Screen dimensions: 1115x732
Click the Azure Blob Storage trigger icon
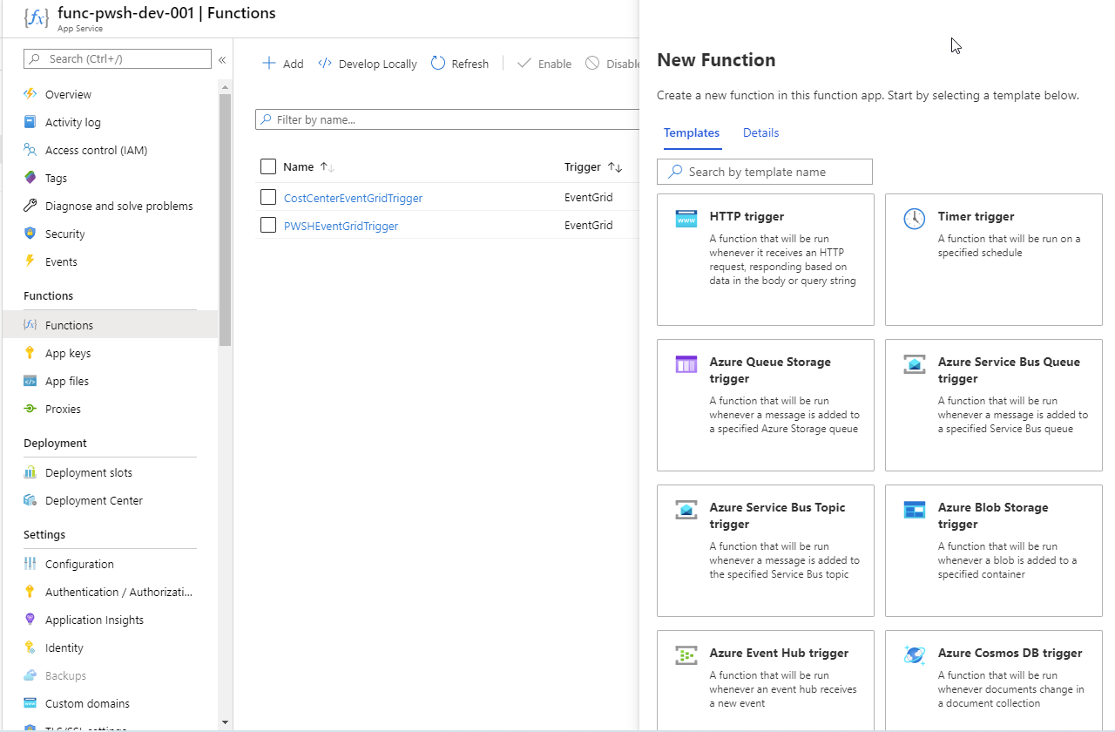[x=915, y=510]
